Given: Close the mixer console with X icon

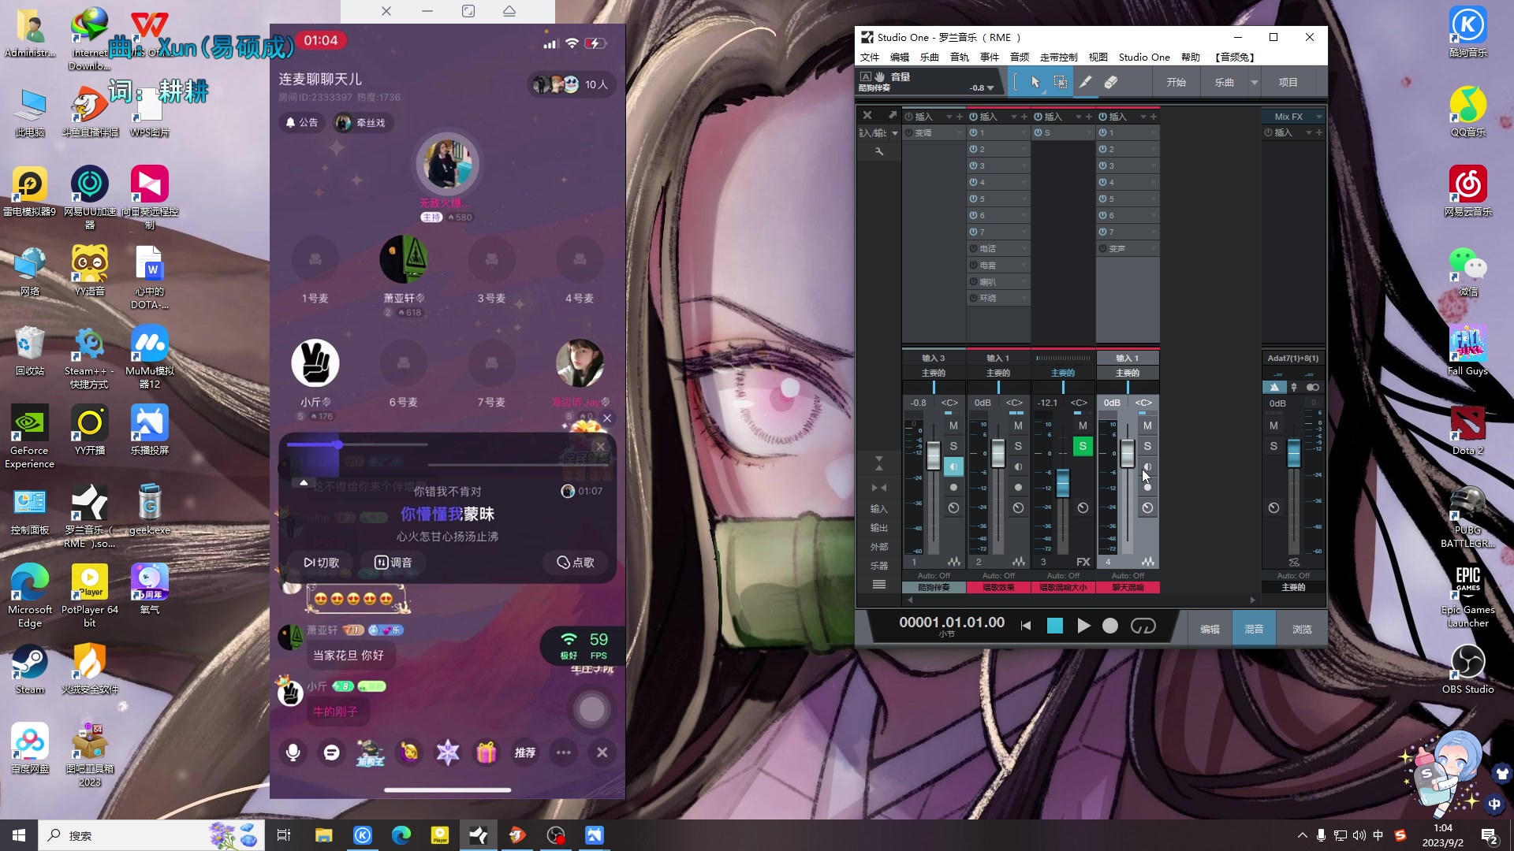Looking at the screenshot, I should coord(867,115).
